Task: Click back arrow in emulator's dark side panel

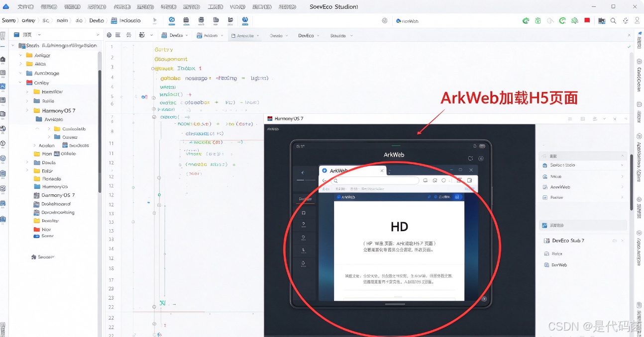Action: (303, 172)
